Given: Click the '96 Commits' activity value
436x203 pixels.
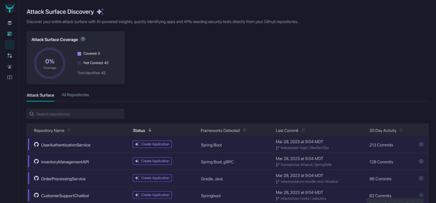Looking at the screenshot, I should 380,179.
